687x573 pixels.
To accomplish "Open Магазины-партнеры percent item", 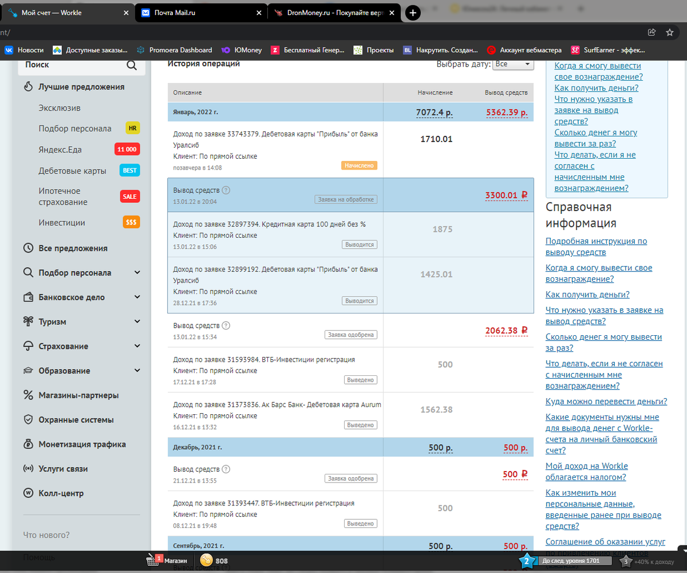I will (71, 395).
